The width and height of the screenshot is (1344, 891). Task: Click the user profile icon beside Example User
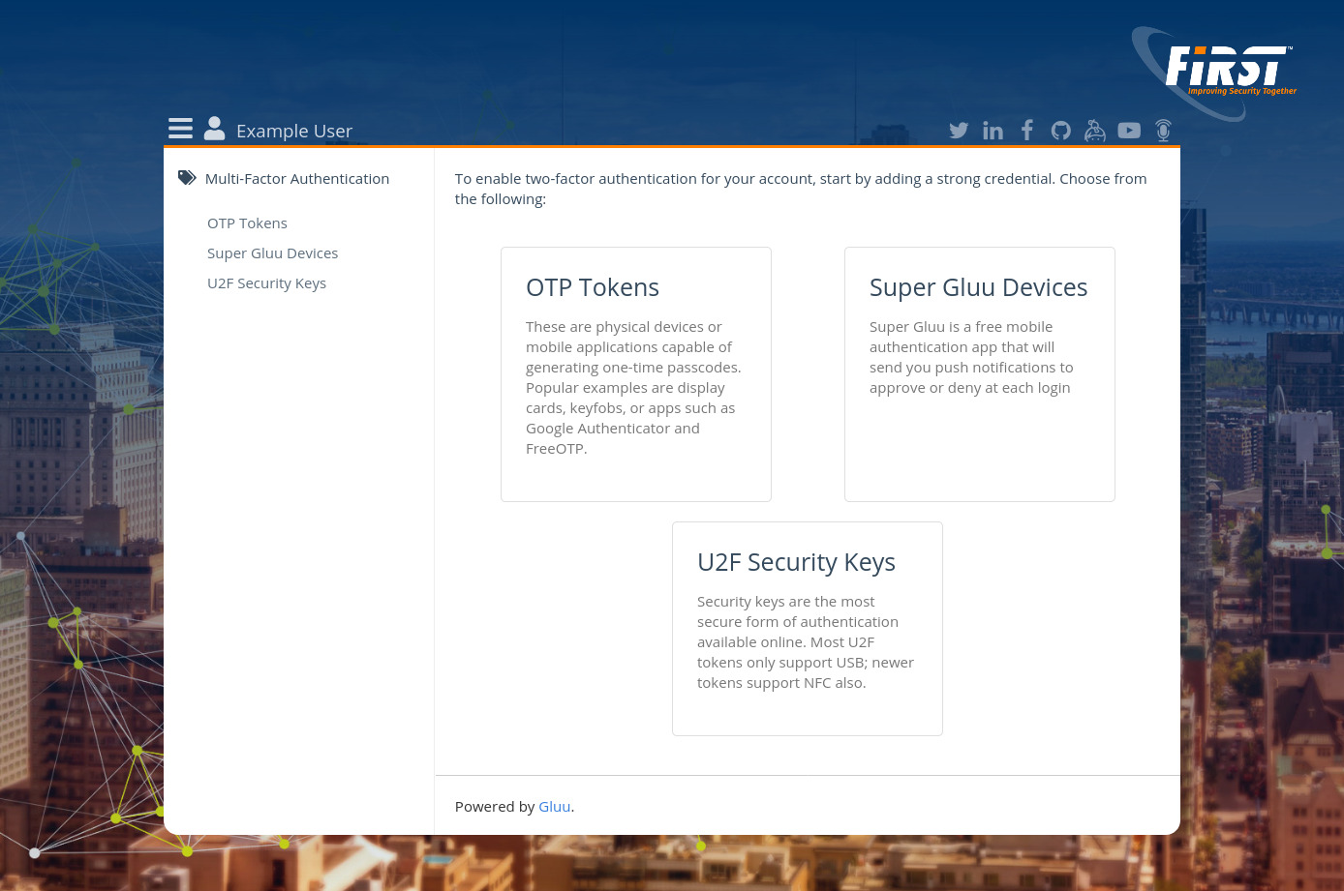[x=214, y=127]
